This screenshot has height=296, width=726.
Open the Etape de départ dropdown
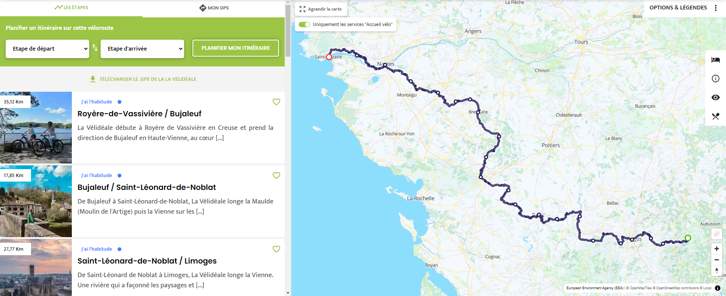[47, 49]
